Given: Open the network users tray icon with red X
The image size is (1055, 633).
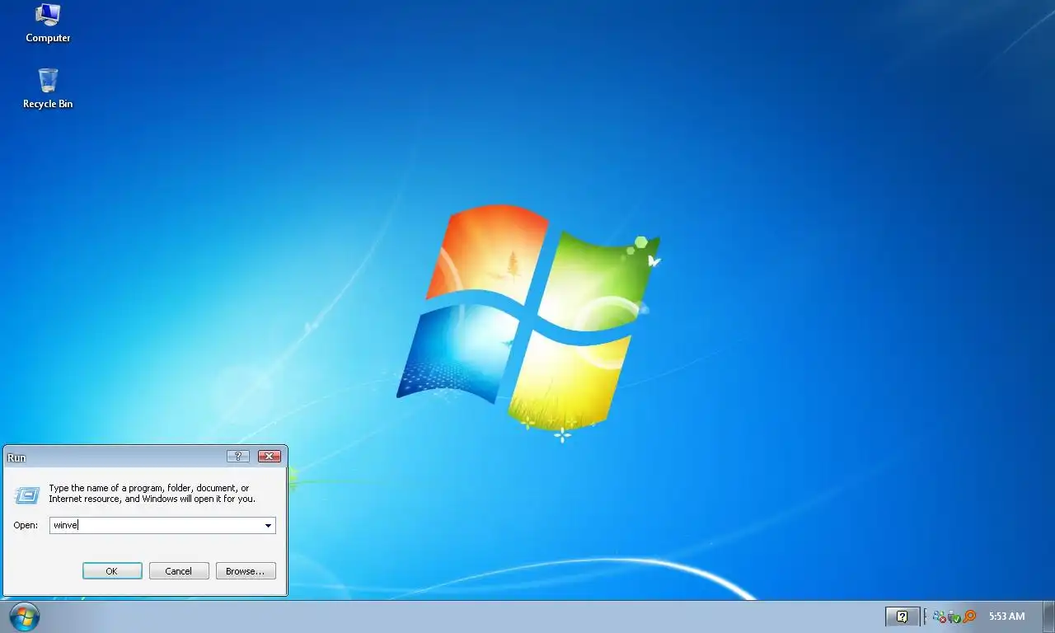Looking at the screenshot, I should coord(940,617).
